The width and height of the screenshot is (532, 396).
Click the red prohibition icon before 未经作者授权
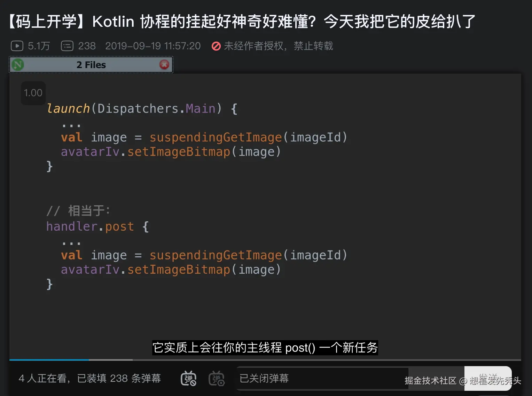tap(216, 46)
